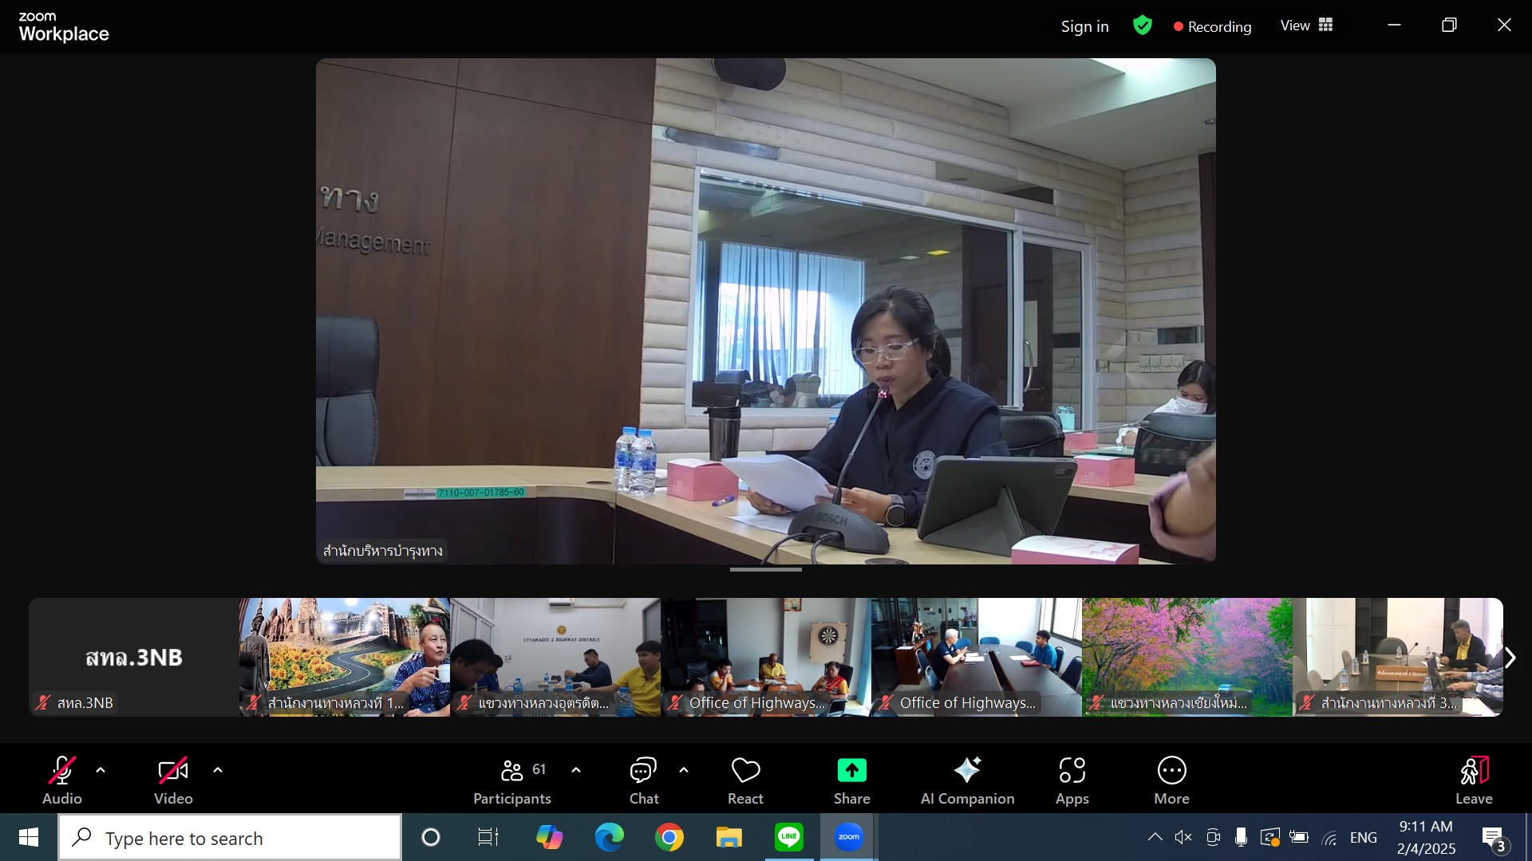Show next participant thumbnails with right arrow
Screen dimensions: 1532x861
(x=1510, y=658)
